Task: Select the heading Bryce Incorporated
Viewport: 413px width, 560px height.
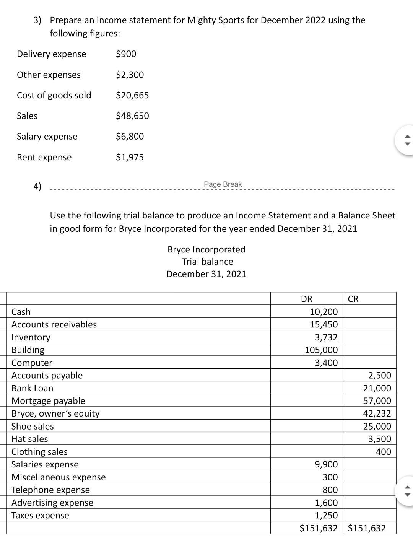Action: [206, 249]
